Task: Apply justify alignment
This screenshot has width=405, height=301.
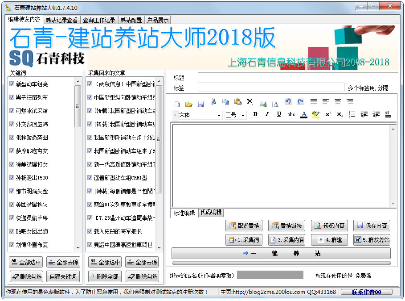Action: [x=314, y=101]
